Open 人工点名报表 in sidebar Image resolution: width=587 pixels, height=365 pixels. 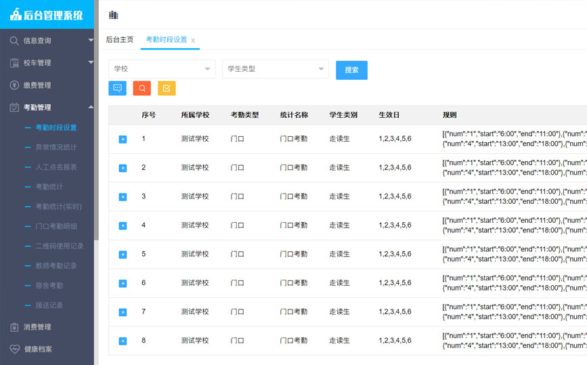[x=56, y=167]
